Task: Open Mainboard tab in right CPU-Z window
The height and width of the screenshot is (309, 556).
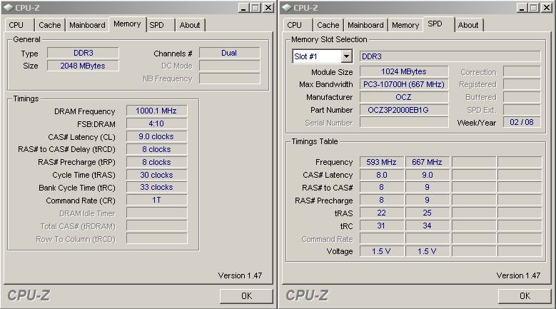Action: (365, 25)
